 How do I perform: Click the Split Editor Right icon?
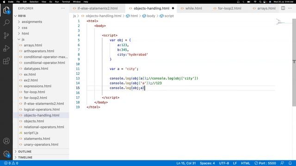[283, 8]
